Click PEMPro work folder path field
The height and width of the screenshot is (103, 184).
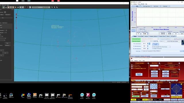coord(160,51)
